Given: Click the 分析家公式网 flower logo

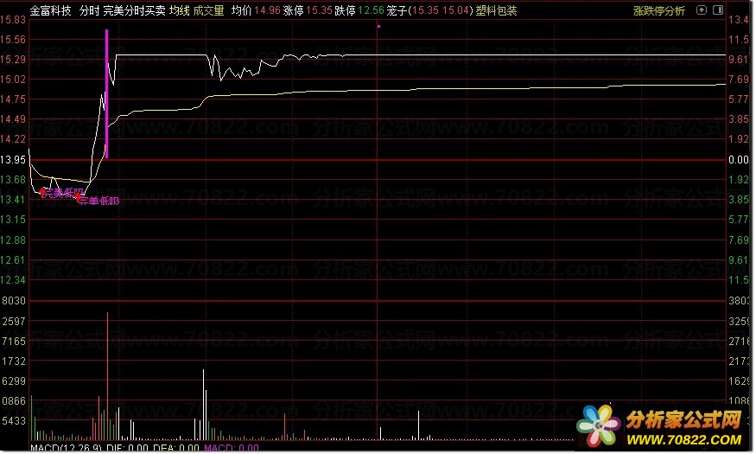Looking at the screenshot, I should click(x=599, y=425).
